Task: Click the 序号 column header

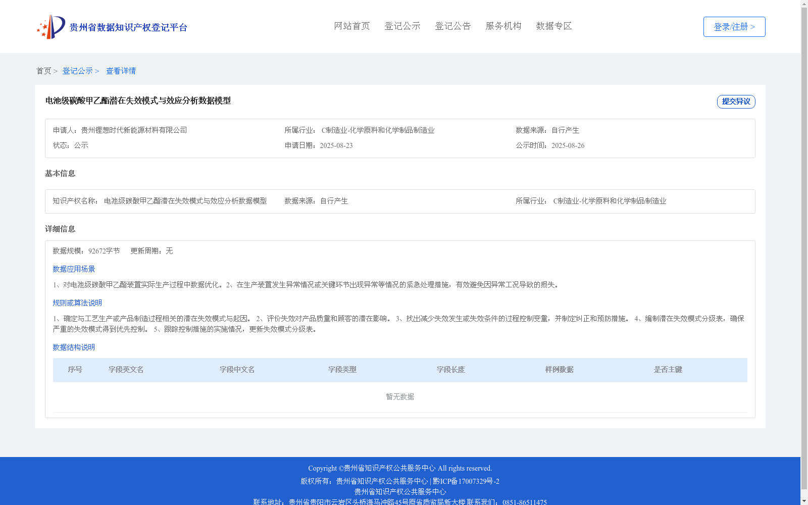Action: pyautogui.click(x=75, y=370)
